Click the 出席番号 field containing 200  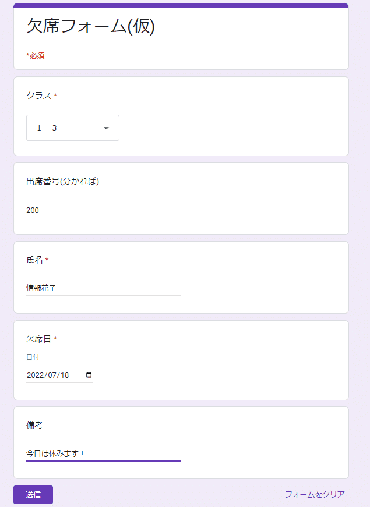pos(104,210)
